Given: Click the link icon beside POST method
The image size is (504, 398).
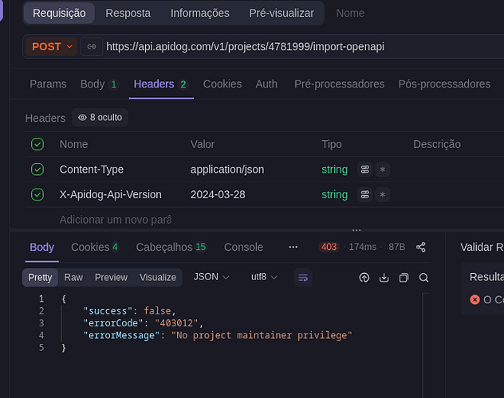Looking at the screenshot, I should pyautogui.click(x=92, y=47).
